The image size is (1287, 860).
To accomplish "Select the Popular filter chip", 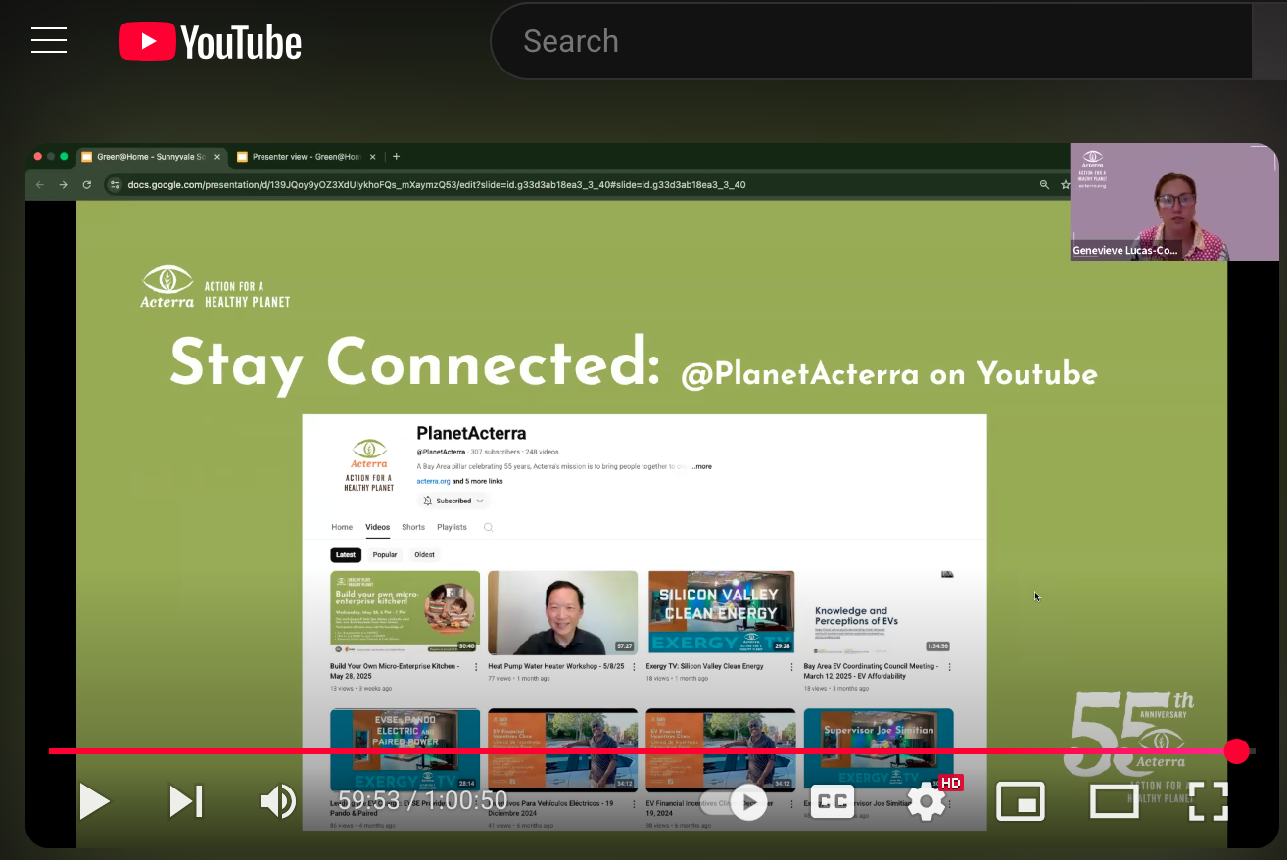I will (x=385, y=554).
